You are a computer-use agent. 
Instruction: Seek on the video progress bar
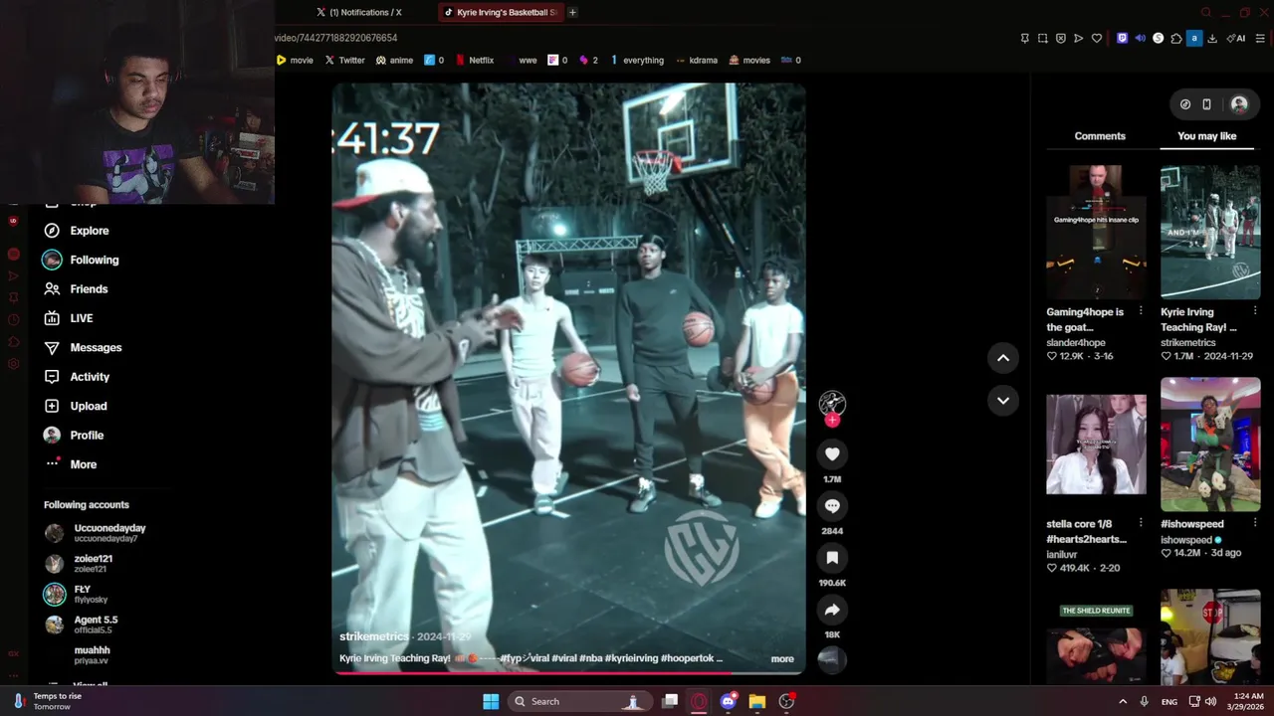coord(568,673)
